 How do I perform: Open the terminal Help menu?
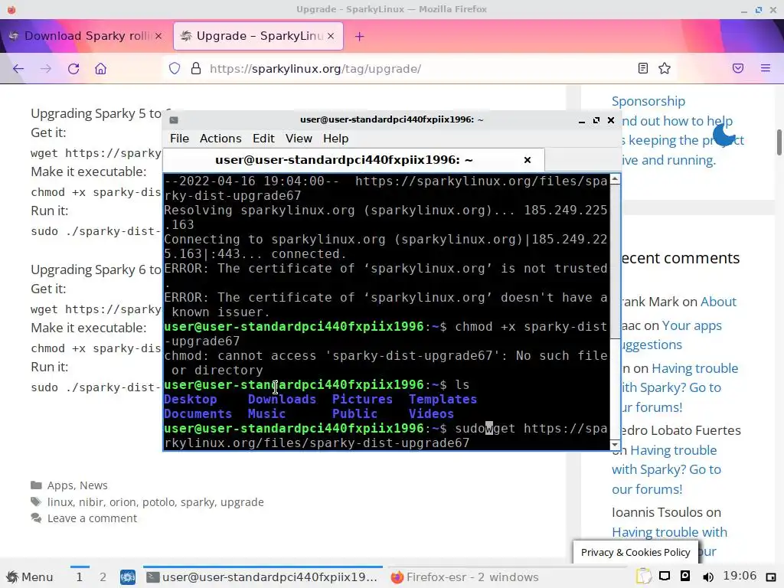pyautogui.click(x=335, y=139)
